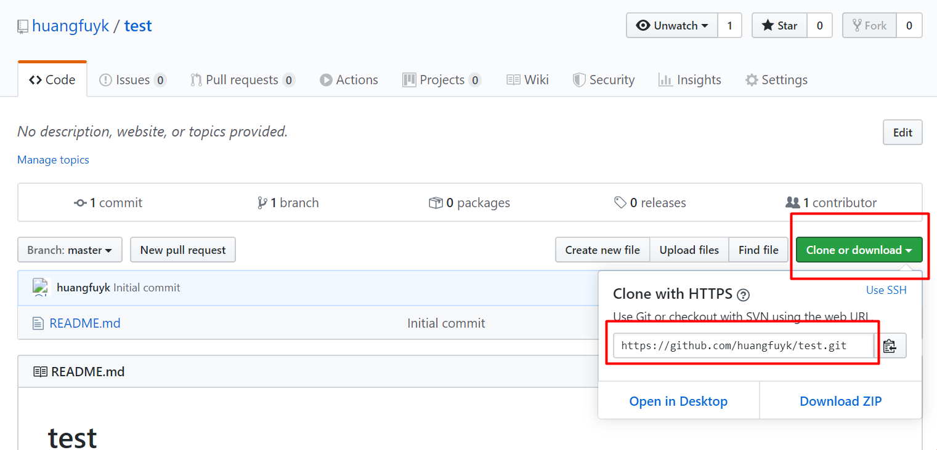Viewport: 937px width, 450px height.
Task: Click the repository book icon beside huangfuyk
Action: coord(23,26)
